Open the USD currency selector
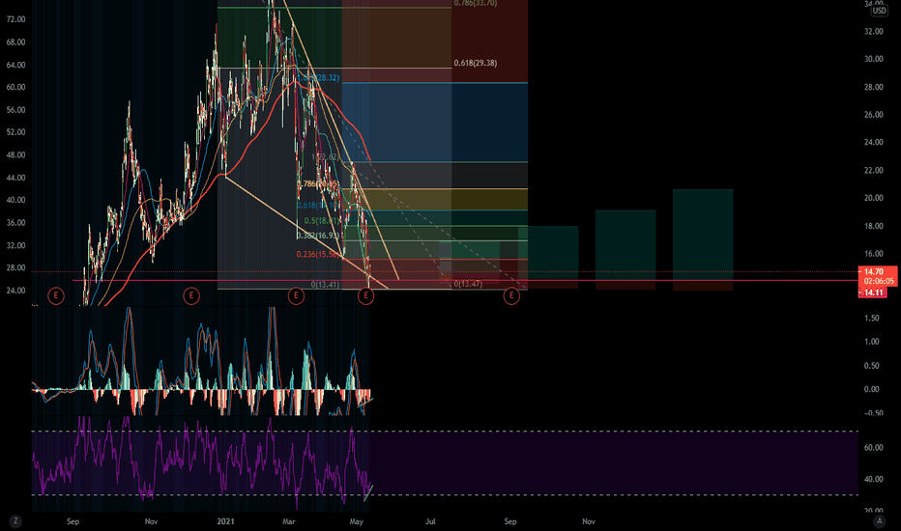This screenshot has height=531, width=901. [879, 11]
